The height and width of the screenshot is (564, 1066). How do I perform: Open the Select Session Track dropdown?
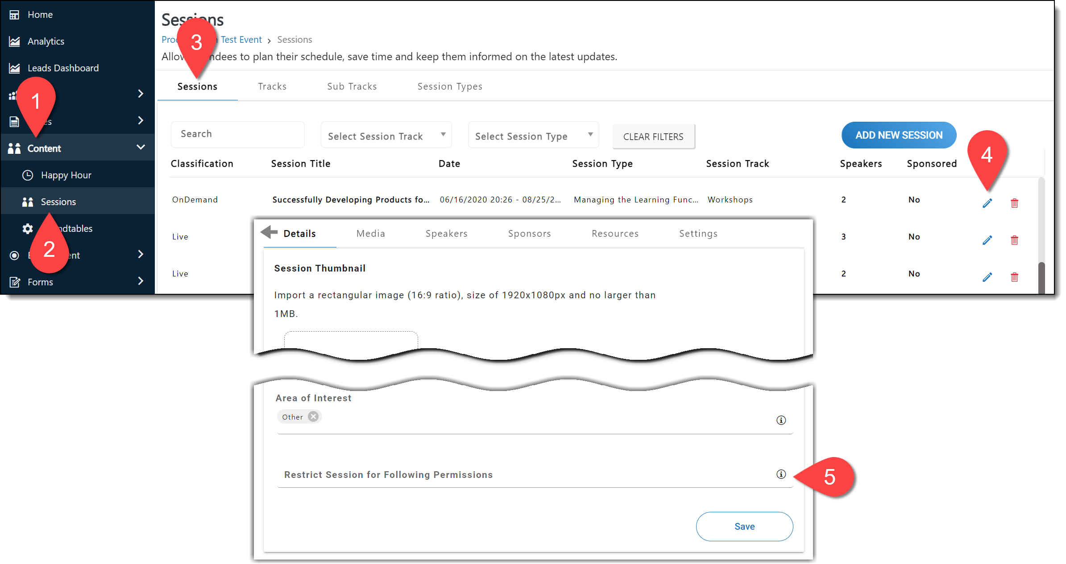click(386, 136)
